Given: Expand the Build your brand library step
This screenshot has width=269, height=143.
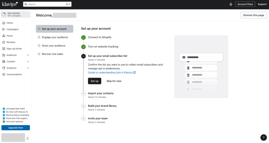Looking at the screenshot, I should point(83,106).
